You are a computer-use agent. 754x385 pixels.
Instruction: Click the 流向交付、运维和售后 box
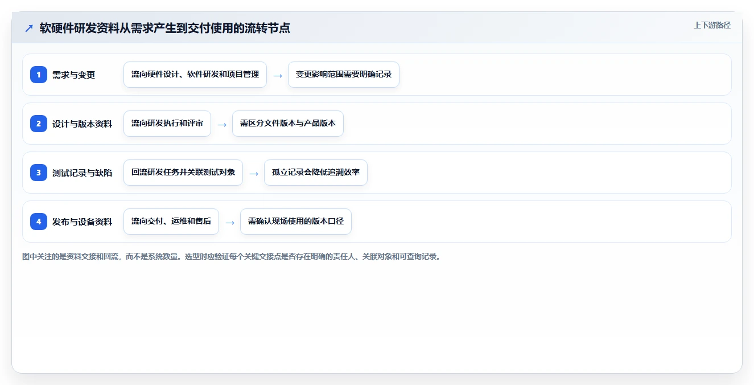[171, 222]
